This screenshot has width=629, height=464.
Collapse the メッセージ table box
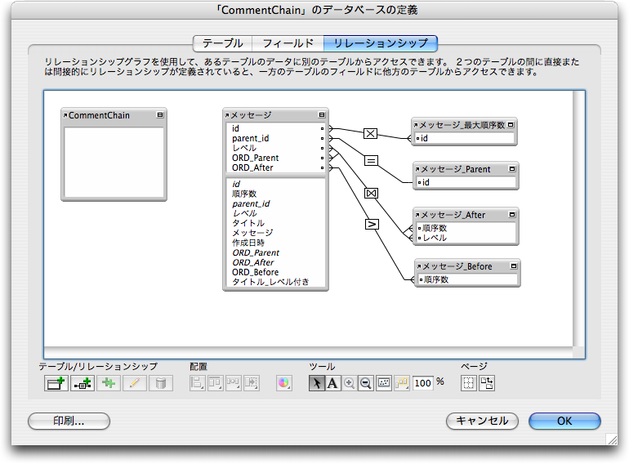coord(322,115)
